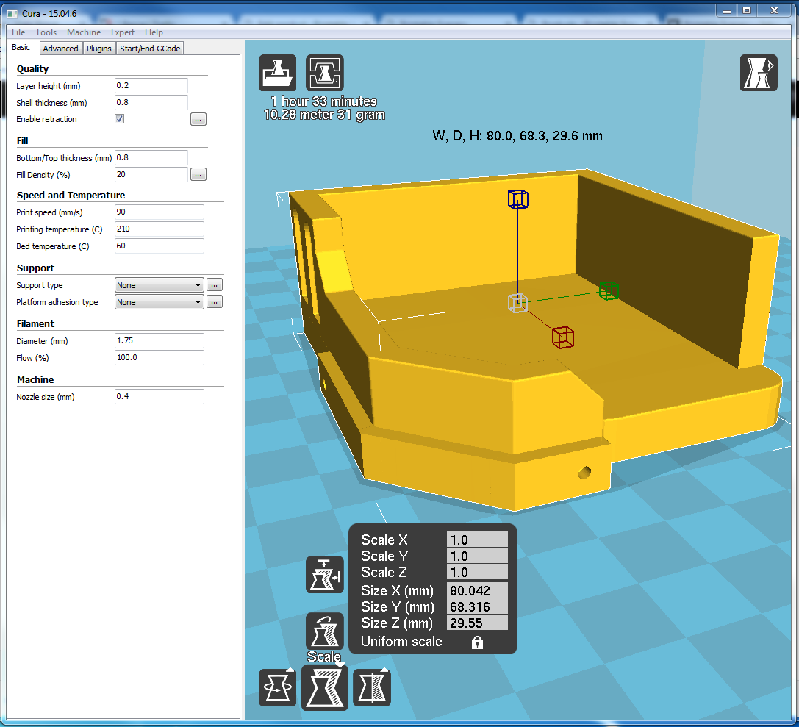This screenshot has width=799, height=727.
Task: Toggle the Uniform scale lock
Action: click(x=477, y=642)
